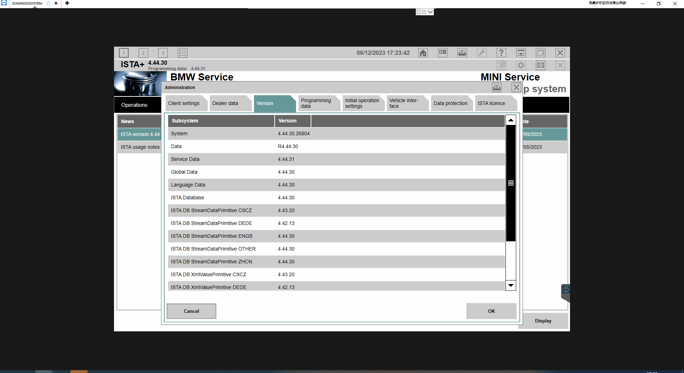The height and width of the screenshot is (373, 684).
Task: Click the scrollbar thumb grip in the version list
Action: point(511,183)
